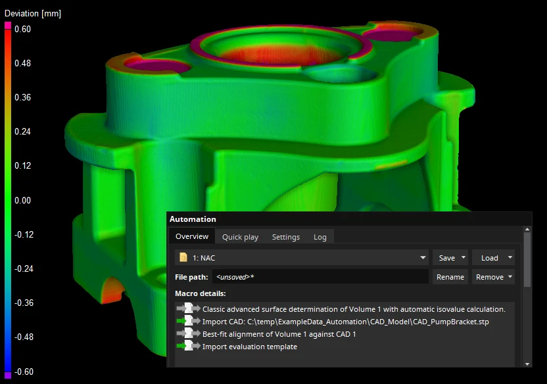
Task: Click the surface determination macro step icon
Action: pos(188,309)
